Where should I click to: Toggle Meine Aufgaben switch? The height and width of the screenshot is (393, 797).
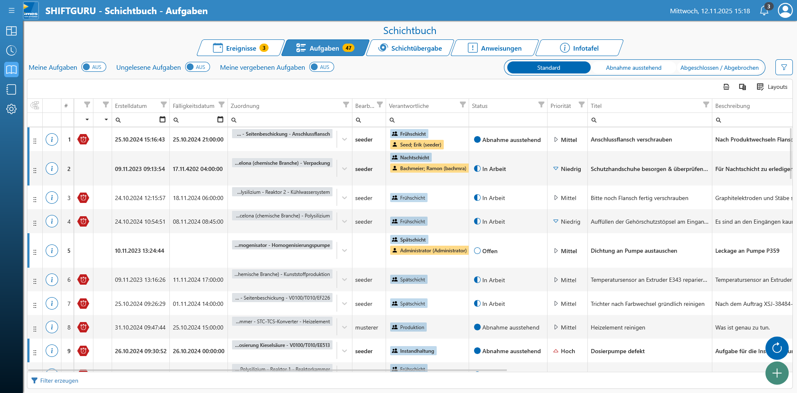[x=94, y=67]
